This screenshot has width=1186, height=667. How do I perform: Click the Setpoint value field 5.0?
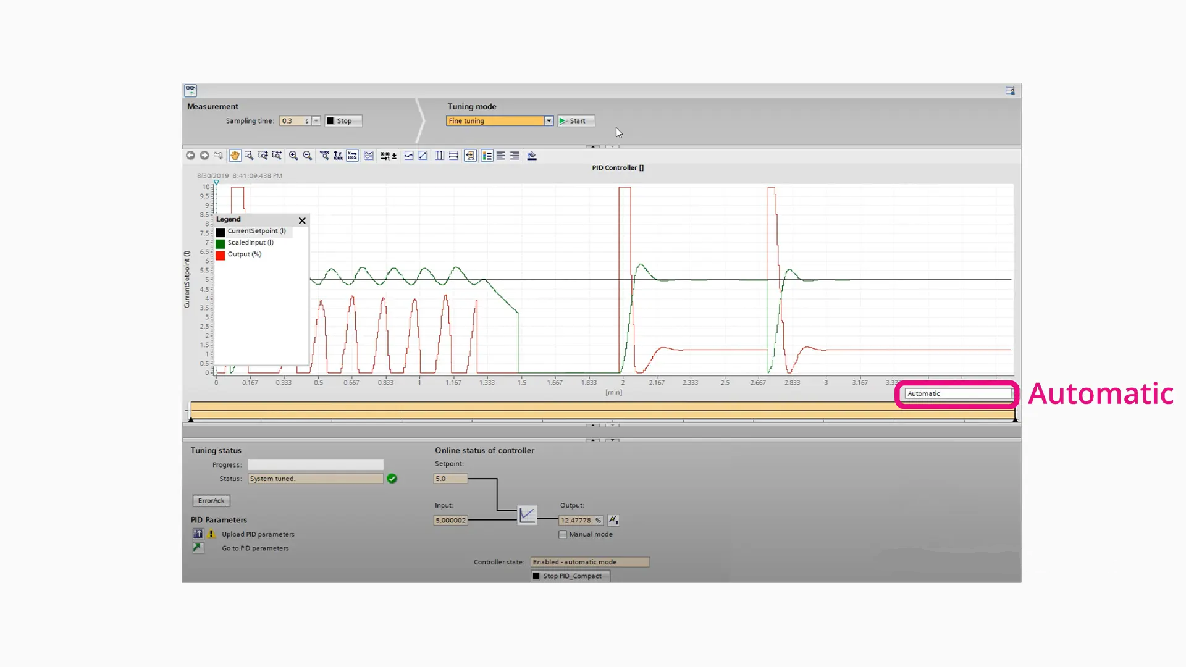[451, 479]
